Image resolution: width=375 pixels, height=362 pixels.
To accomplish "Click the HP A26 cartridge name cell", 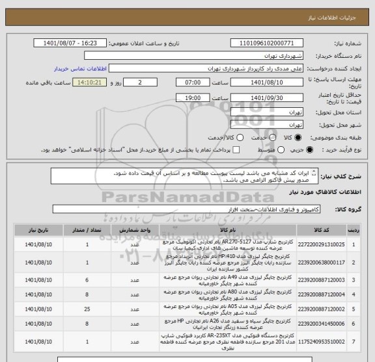I will 228,324.
